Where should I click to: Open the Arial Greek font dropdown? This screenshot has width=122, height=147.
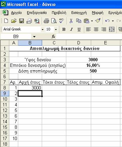[42, 29]
